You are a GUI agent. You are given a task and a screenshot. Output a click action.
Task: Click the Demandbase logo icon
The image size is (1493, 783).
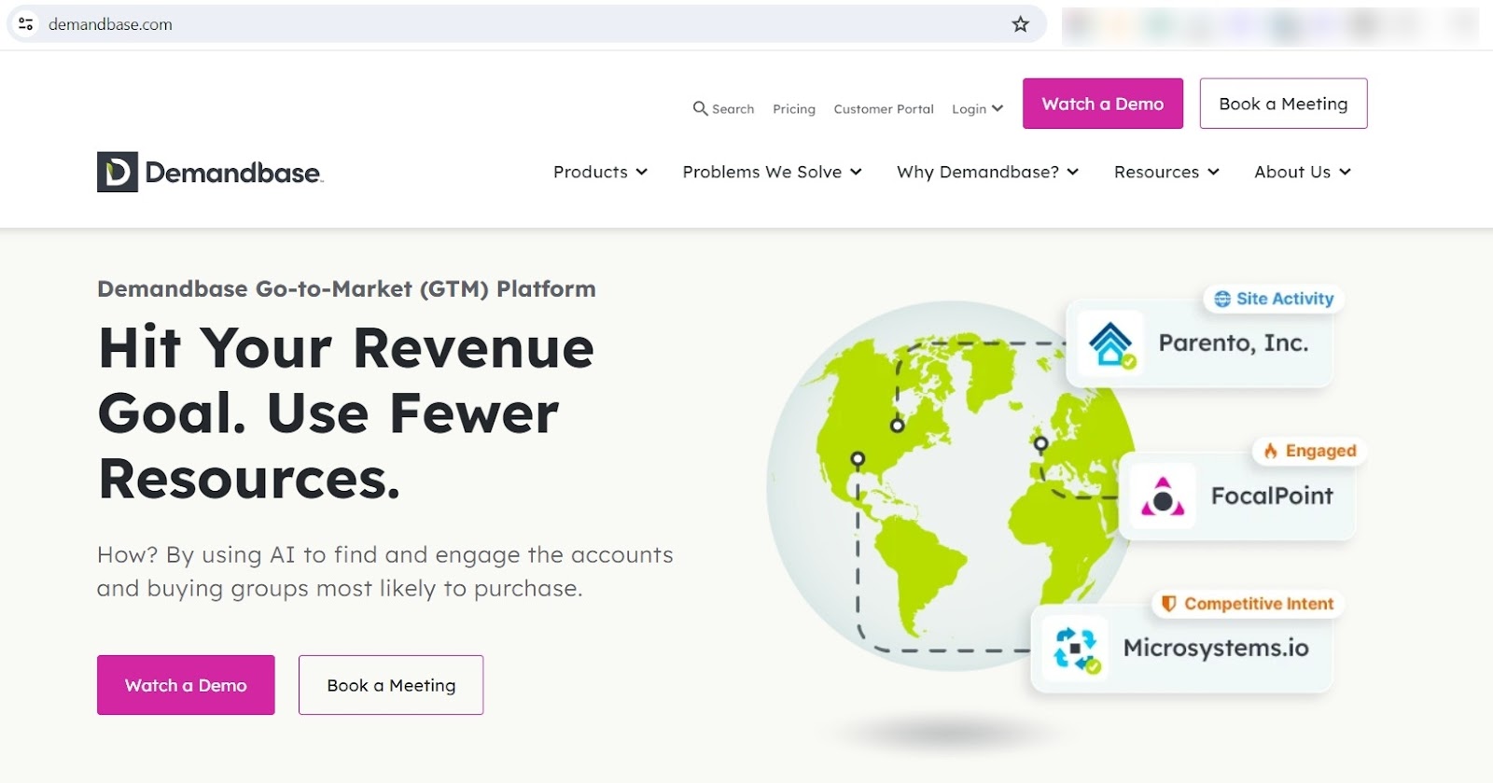click(x=118, y=172)
